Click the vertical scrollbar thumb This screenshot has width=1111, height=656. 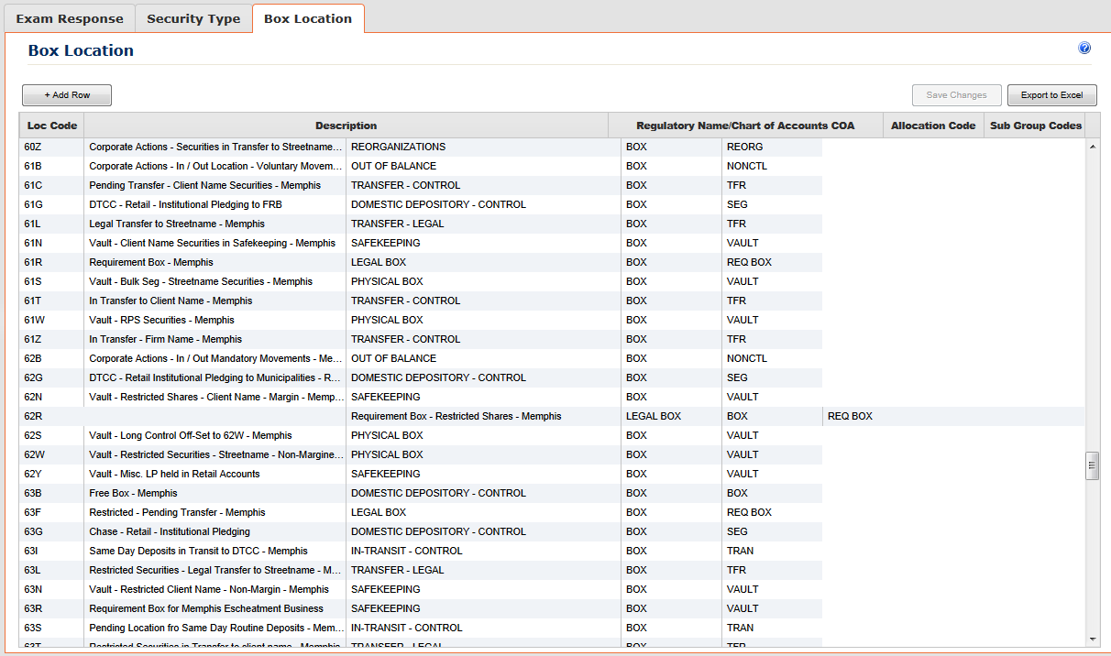[x=1092, y=465]
